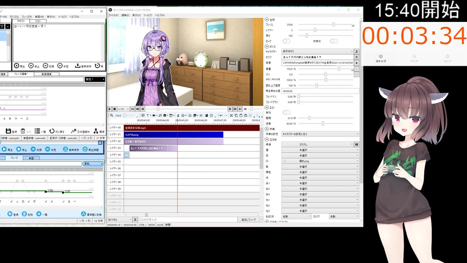This screenshot has height=263, width=467.
Task: Click 日本語解析 in voice editor
Action: pos(80,131)
